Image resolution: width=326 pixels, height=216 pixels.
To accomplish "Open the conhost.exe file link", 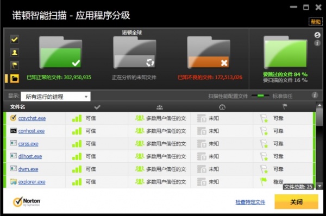I will [32, 131].
